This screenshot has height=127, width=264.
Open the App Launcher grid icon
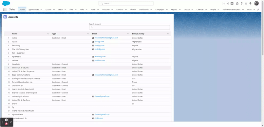click(5, 9)
